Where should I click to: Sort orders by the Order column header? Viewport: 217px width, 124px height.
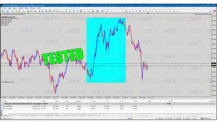pyautogui.click(x=5, y=101)
